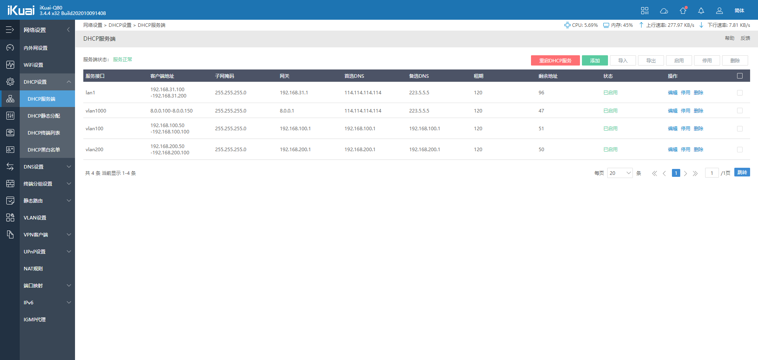Click the green 添加 button

click(x=595, y=60)
